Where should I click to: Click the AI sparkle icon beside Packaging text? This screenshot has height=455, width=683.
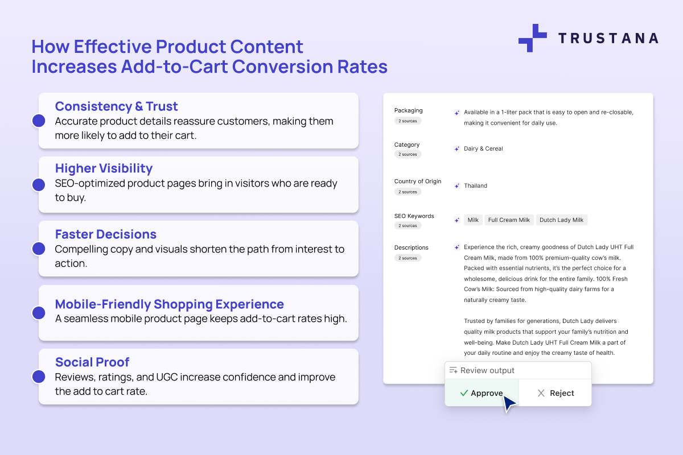click(456, 113)
